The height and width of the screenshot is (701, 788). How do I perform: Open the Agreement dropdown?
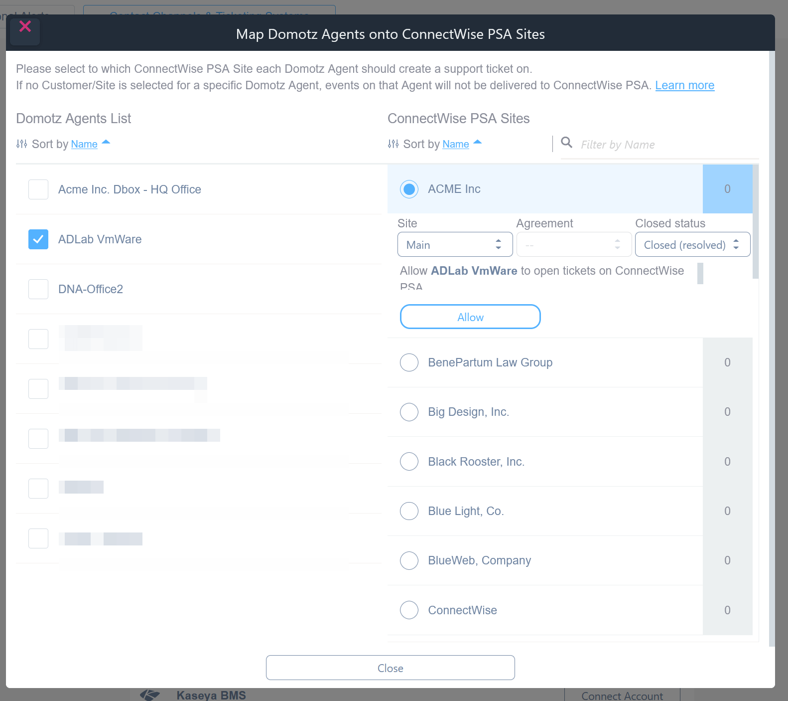(x=574, y=244)
